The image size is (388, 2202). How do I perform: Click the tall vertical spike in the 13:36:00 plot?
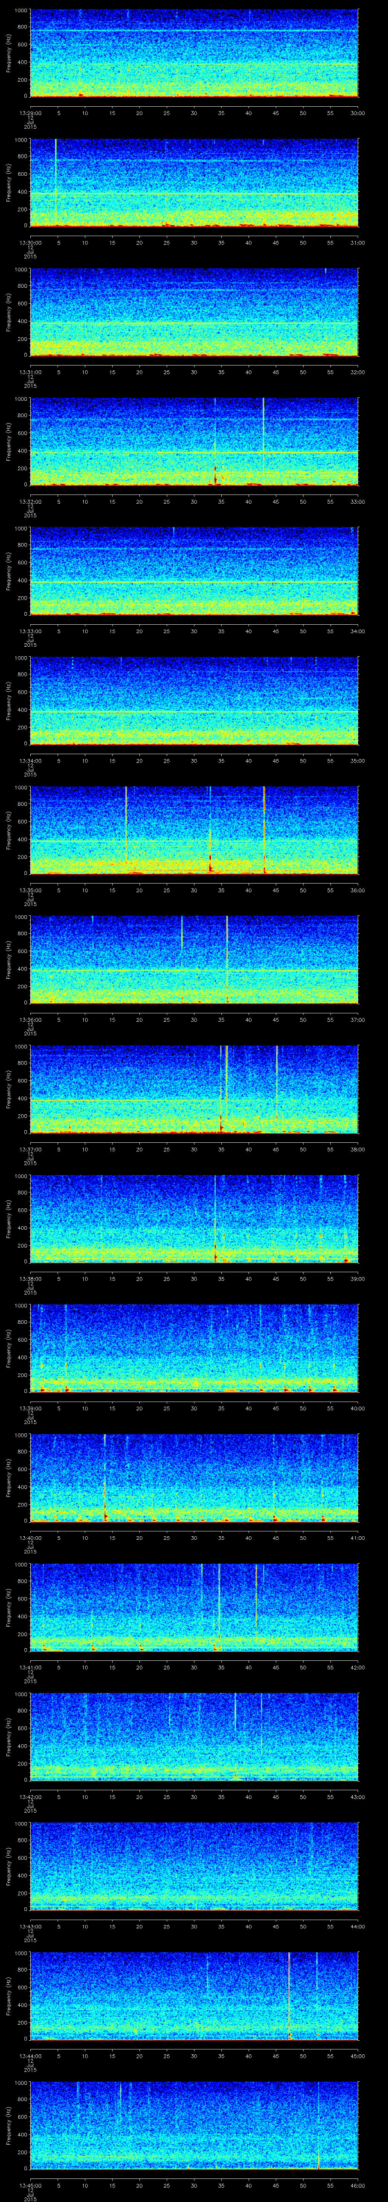pyautogui.click(x=227, y=959)
